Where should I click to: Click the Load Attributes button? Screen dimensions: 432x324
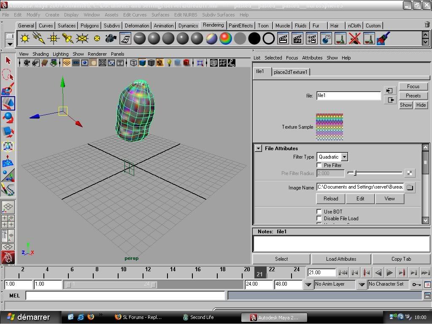[x=341, y=259]
